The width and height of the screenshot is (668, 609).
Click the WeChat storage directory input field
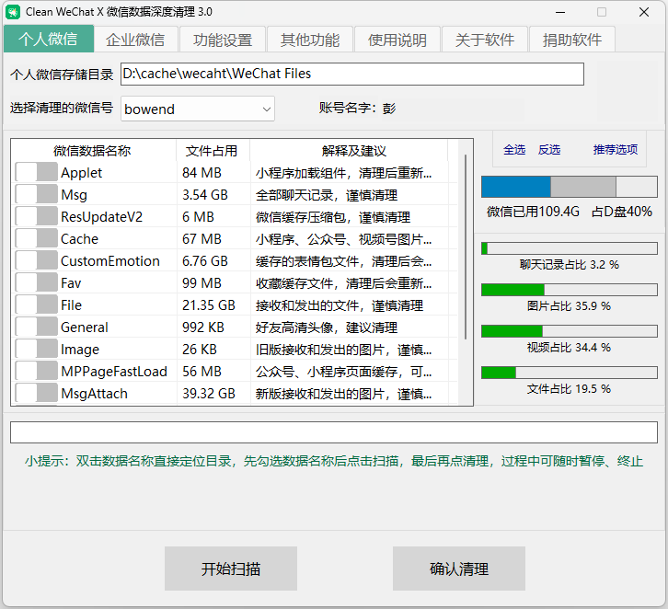point(351,74)
